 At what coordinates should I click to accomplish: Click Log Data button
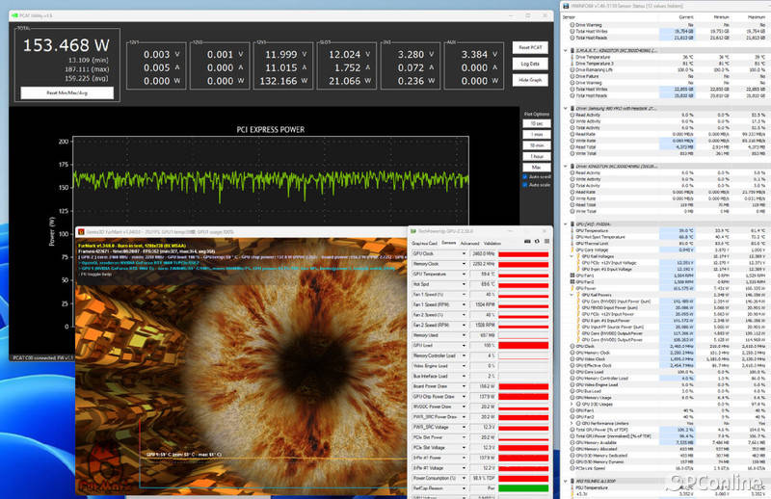point(529,63)
